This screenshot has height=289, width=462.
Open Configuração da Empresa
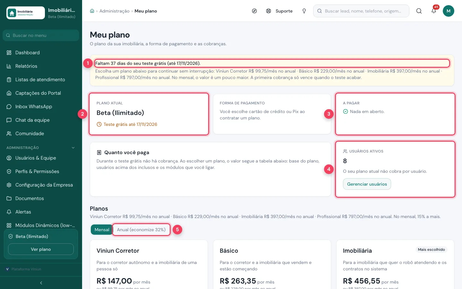point(41,185)
